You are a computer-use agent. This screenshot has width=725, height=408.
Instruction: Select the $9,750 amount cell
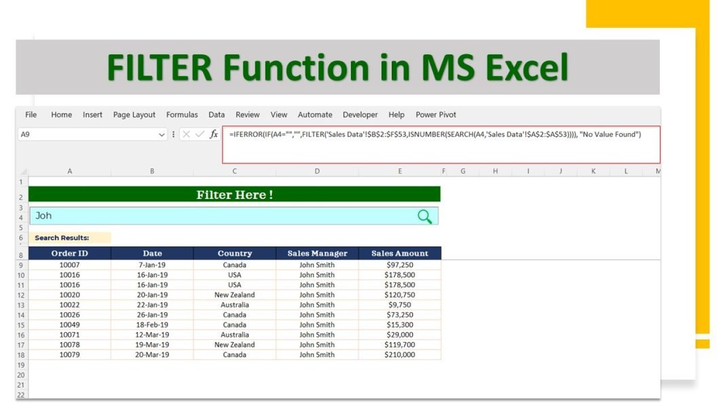400,305
